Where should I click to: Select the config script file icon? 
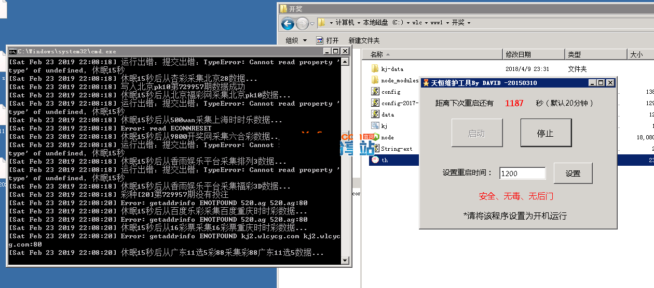[375, 92]
